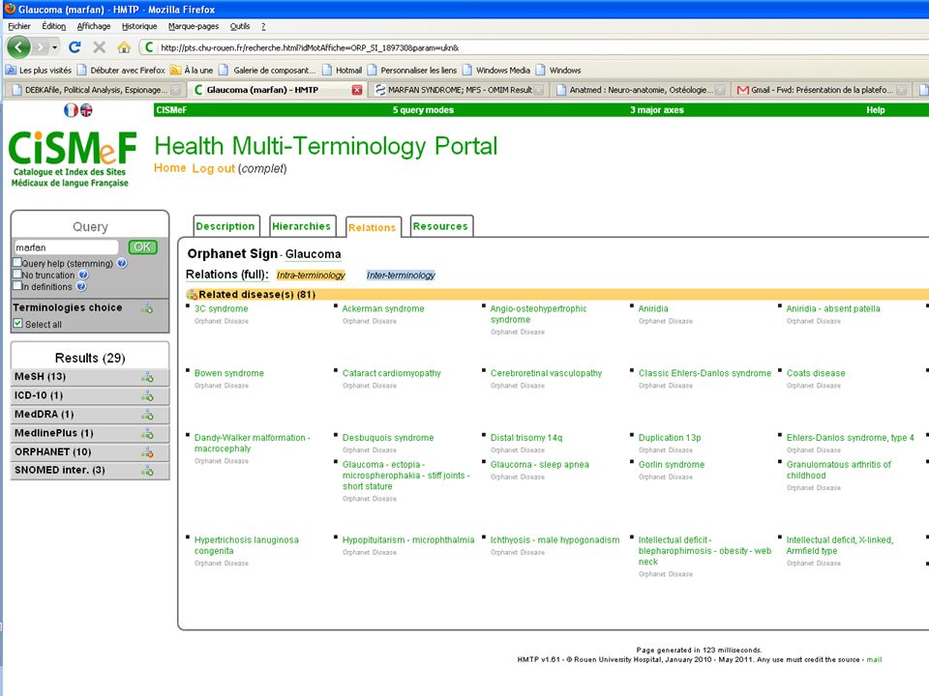This screenshot has height=696, width=929.
Task: Open the 5 query modes menu
Action: click(423, 110)
